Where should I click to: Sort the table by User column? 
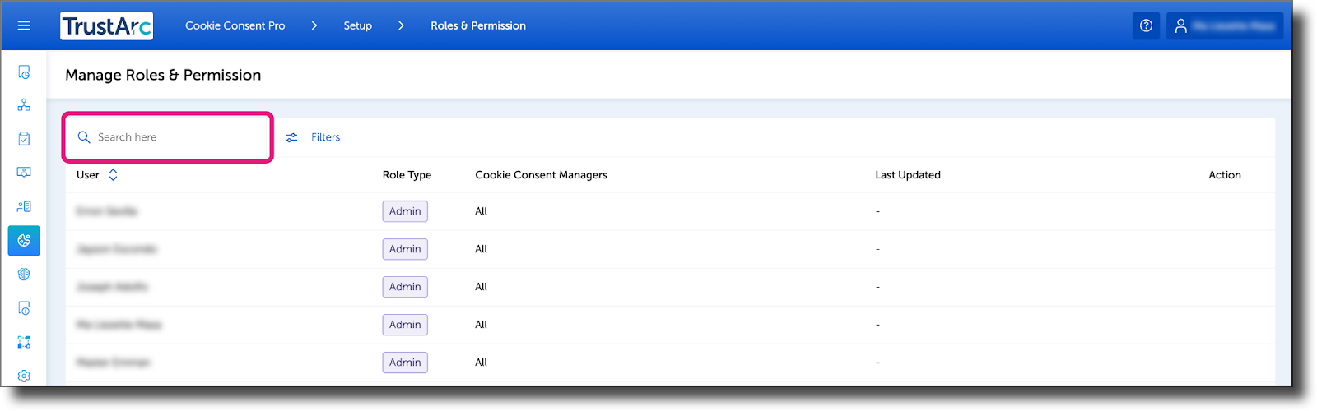[x=113, y=175]
